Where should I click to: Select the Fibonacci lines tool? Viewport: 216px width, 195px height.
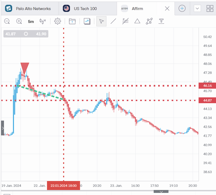(125, 21)
